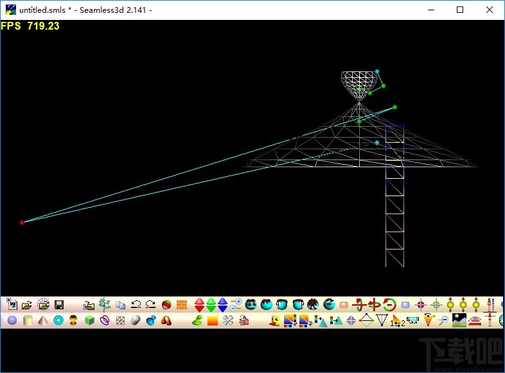Click the blue teapot-like shape icon

151,321
